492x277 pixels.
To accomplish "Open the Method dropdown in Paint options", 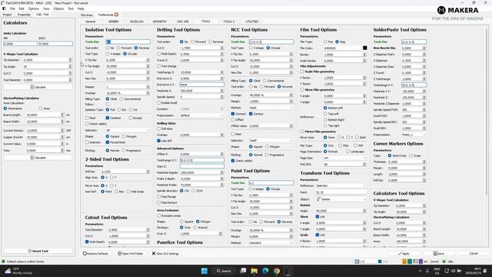I will [x=271, y=243].
